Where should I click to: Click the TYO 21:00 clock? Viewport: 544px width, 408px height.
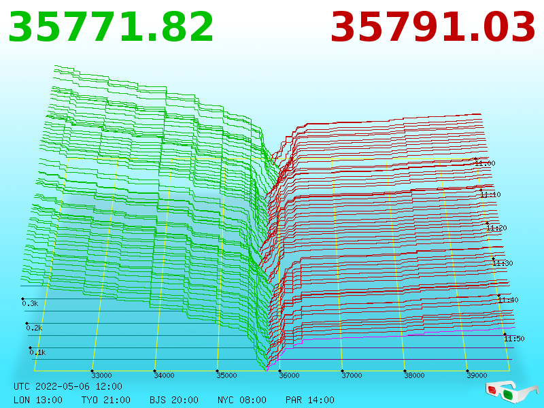tap(106, 400)
